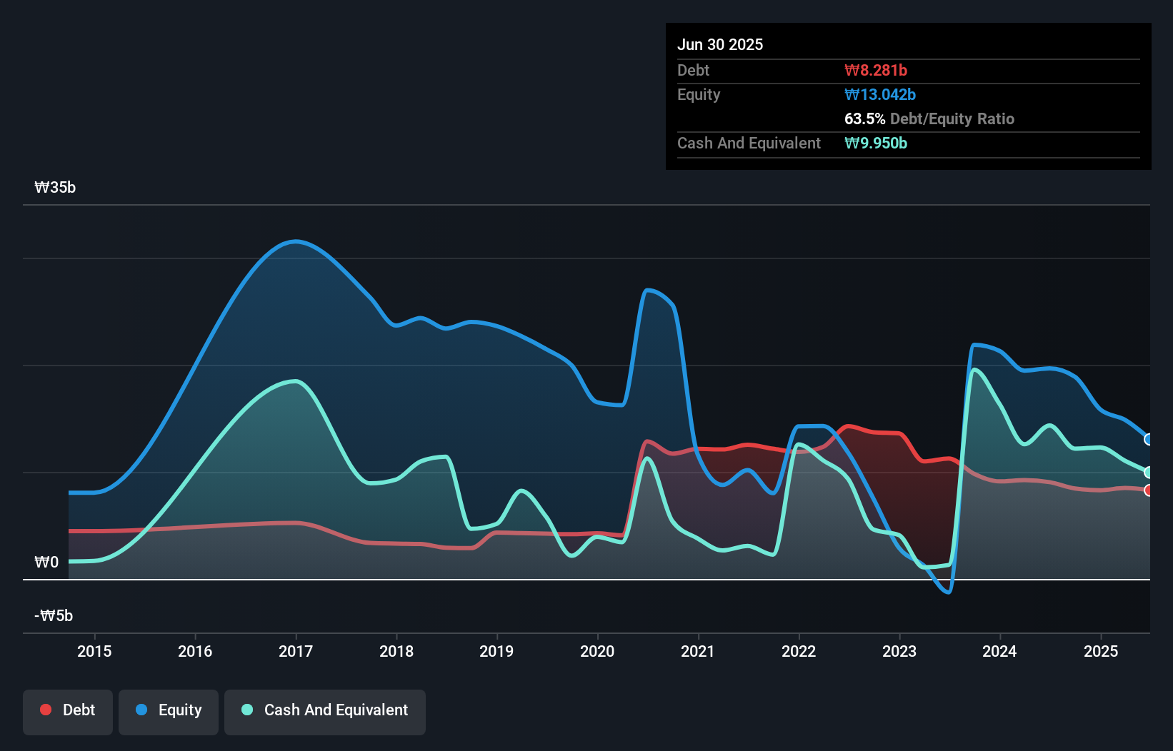
Task: Click the 63.5% Debt/Equity Ratio text
Action: (929, 119)
